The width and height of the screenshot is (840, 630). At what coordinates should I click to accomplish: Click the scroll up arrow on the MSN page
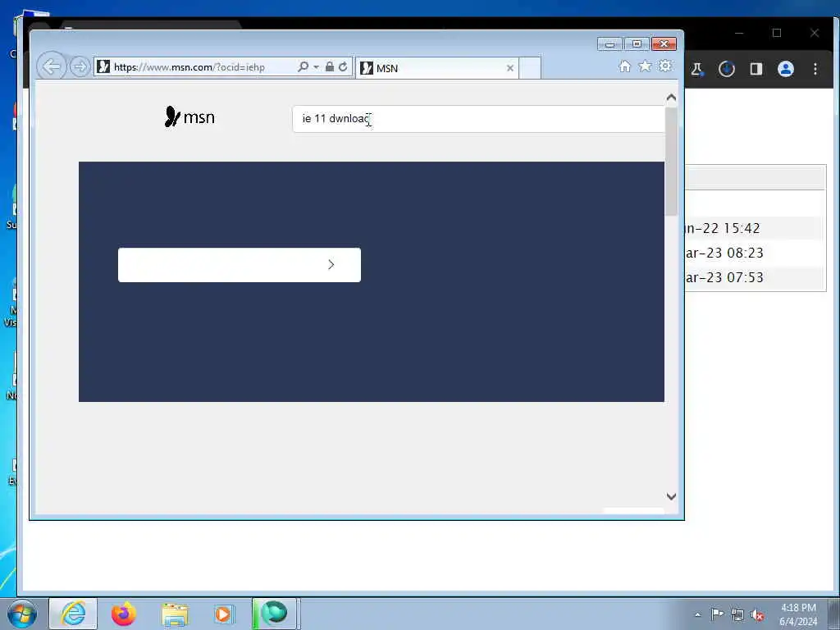pyautogui.click(x=671, y=98)
